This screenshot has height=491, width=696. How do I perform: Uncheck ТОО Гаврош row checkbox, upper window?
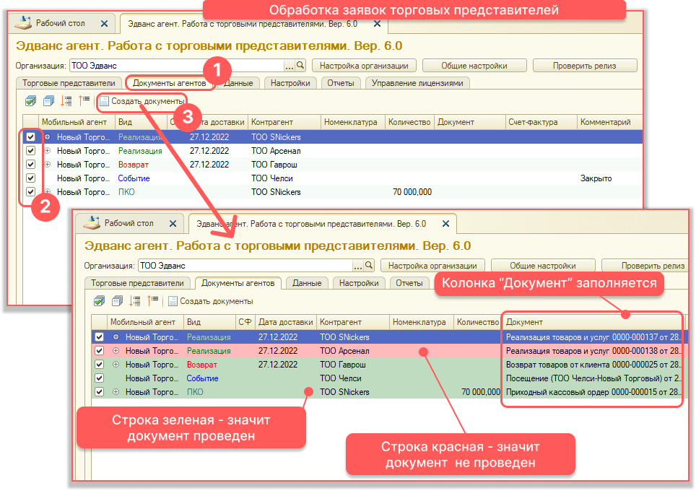(x=30, y=164)
